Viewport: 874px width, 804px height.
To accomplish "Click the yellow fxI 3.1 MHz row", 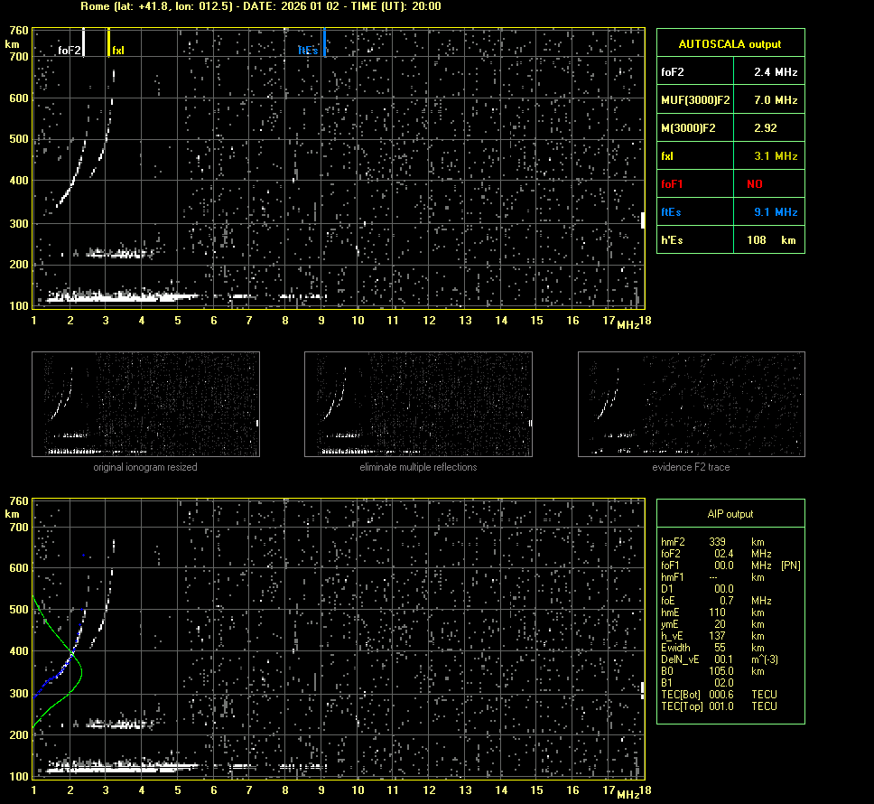I will tap(730, 155).
